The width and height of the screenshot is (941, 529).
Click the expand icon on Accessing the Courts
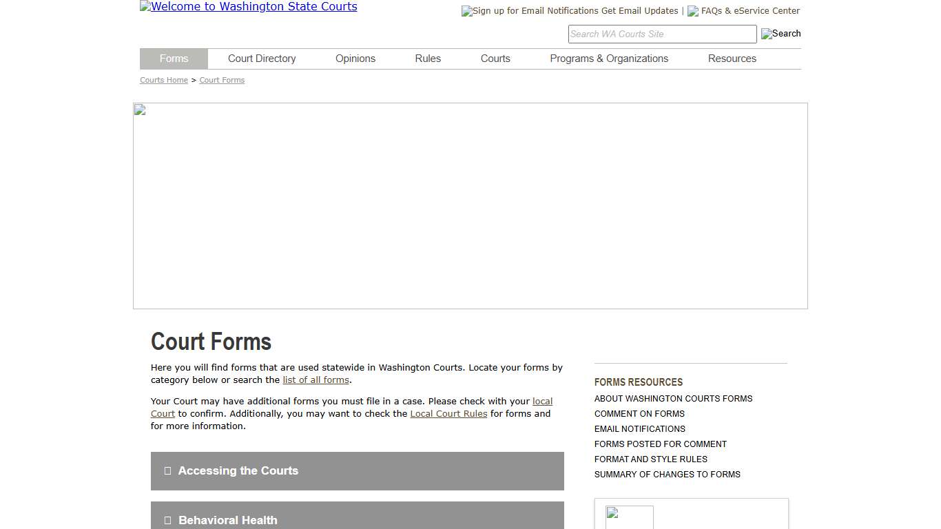tap(167, 470)
